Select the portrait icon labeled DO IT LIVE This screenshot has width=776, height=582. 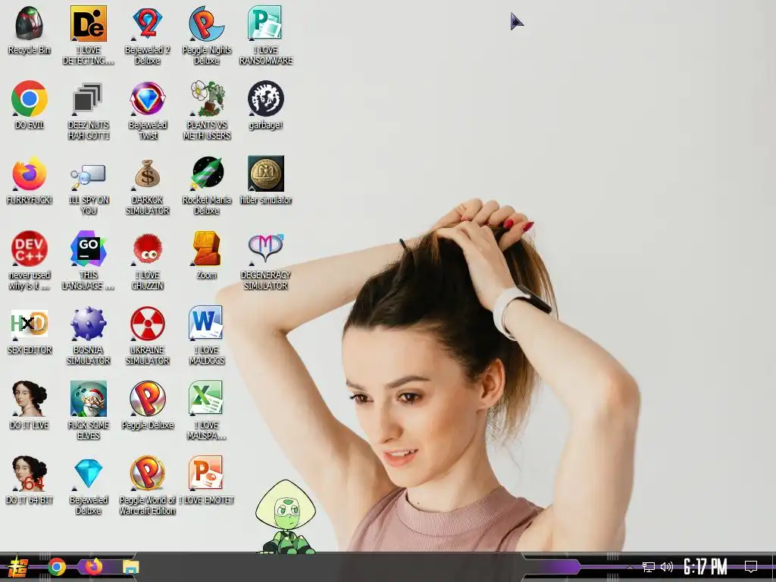click(x=30, y=399)
